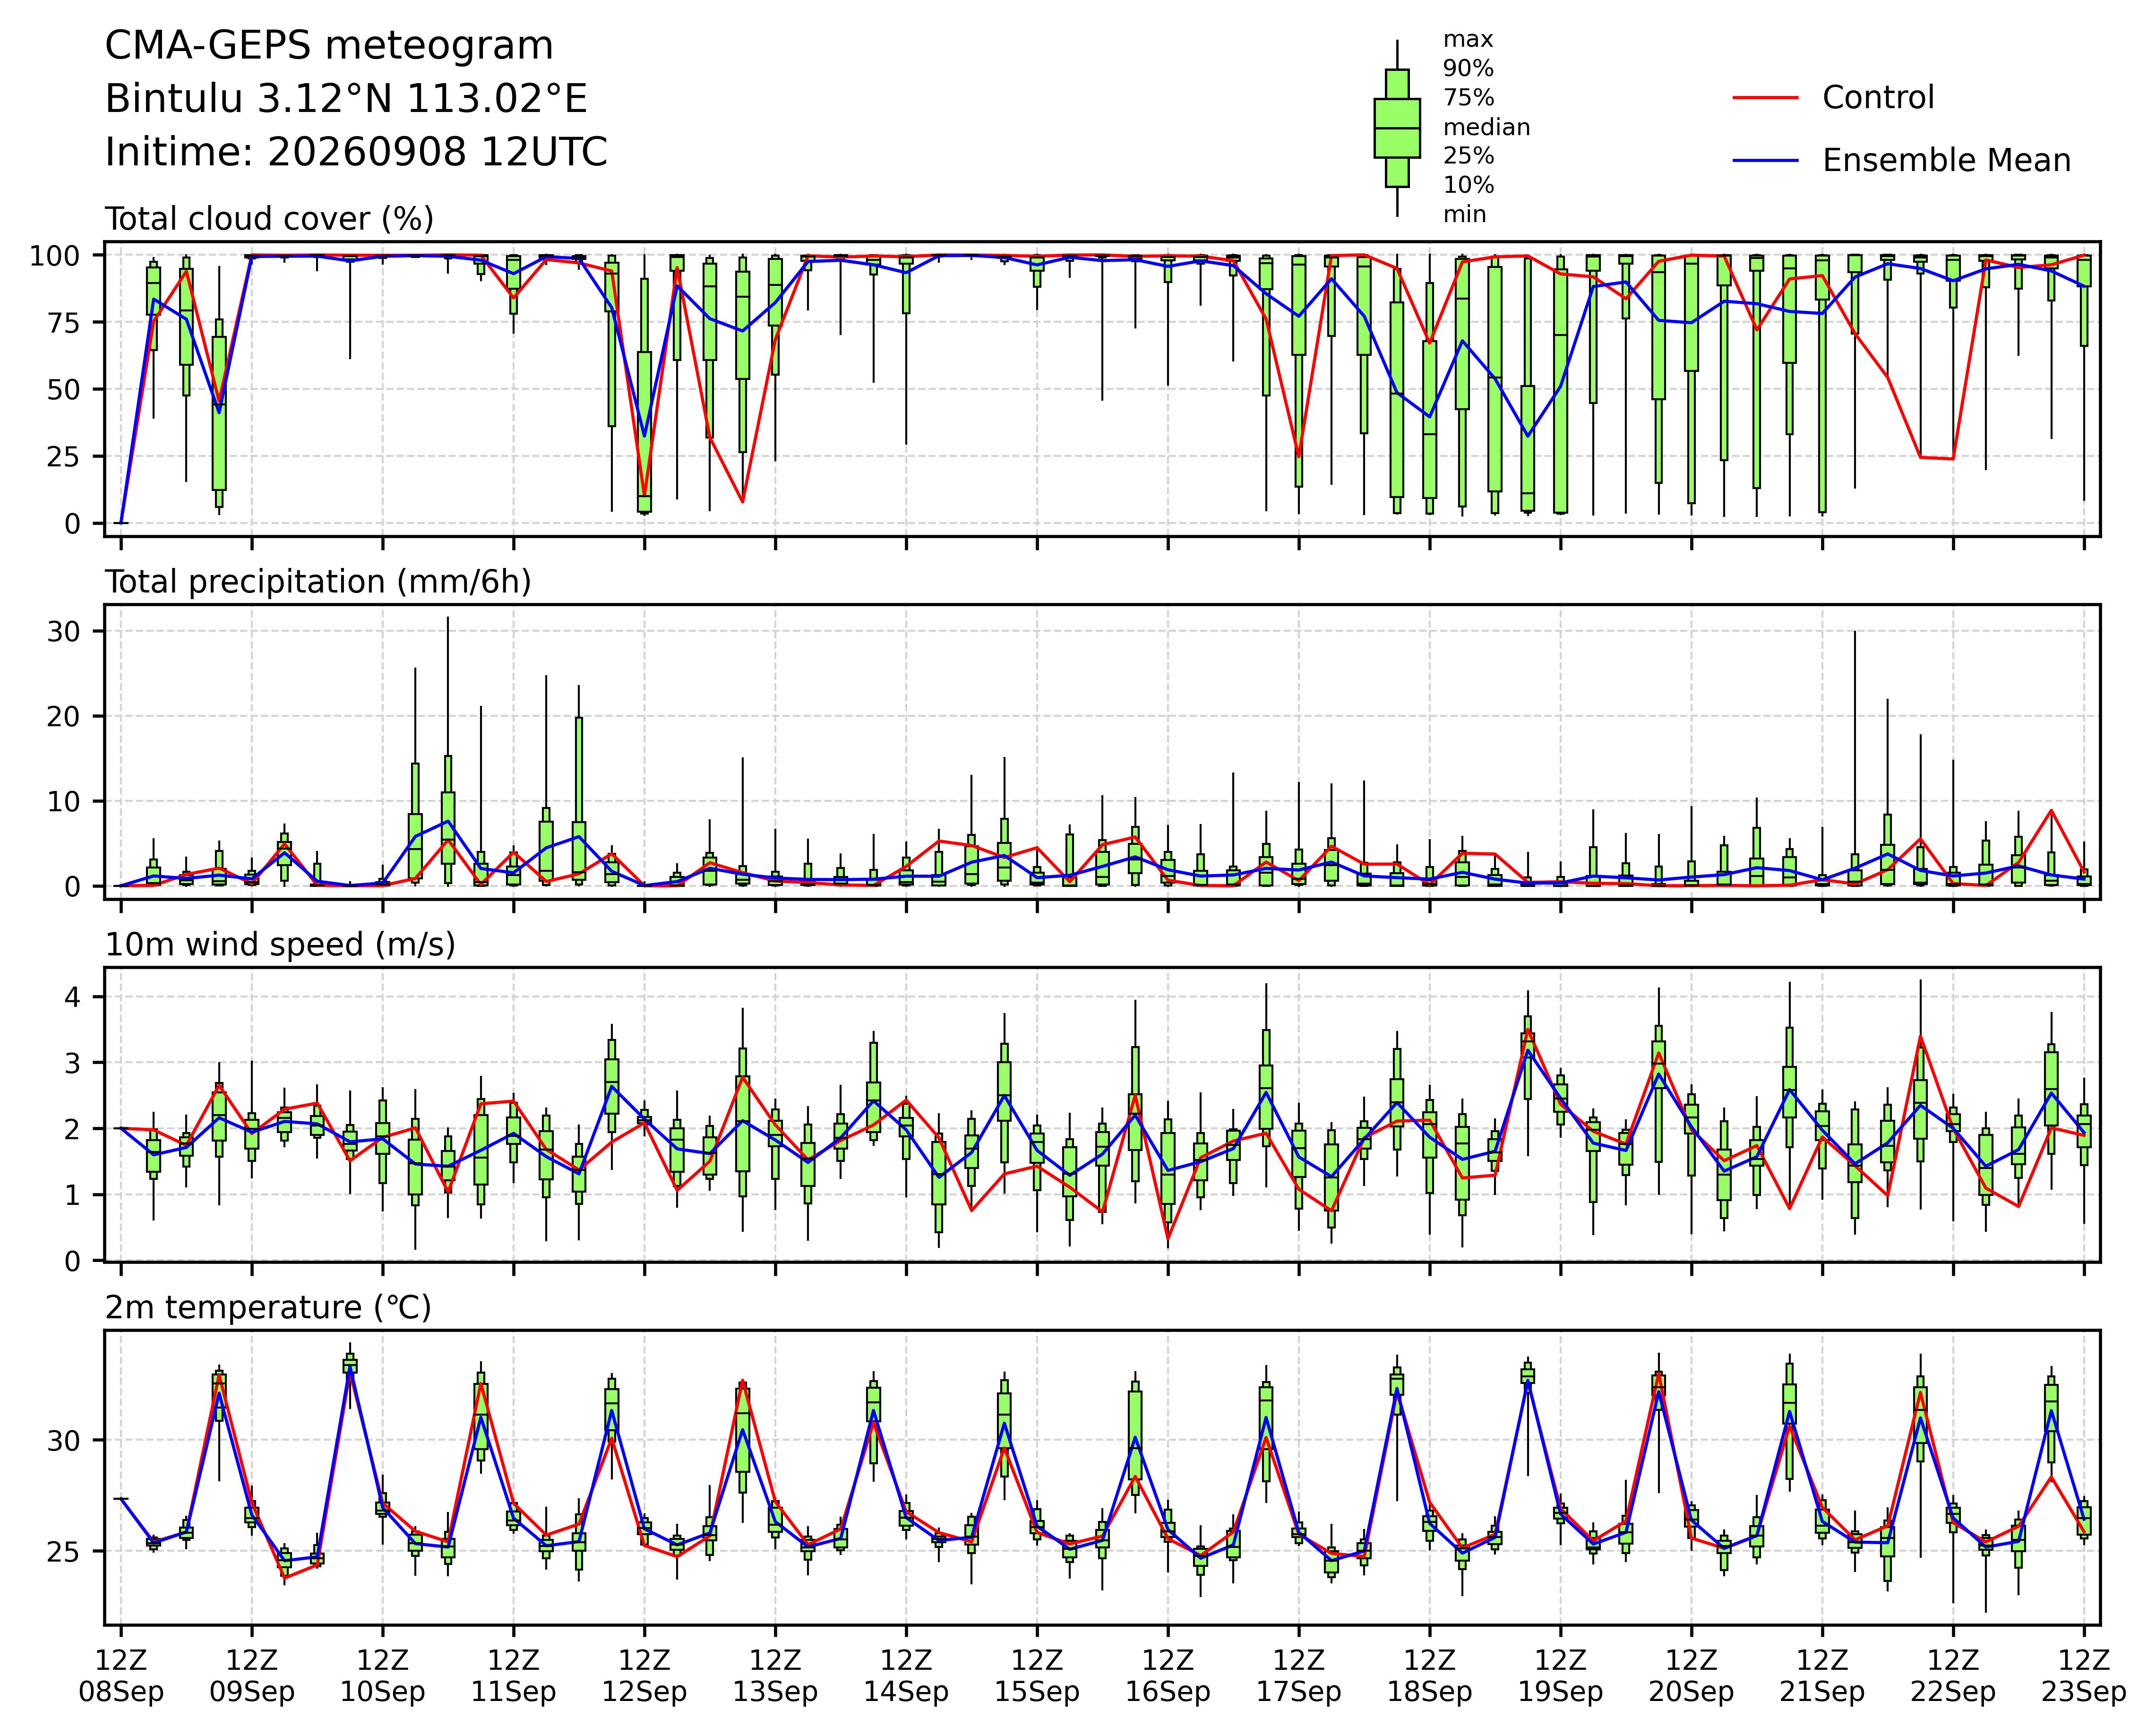Select the Control legend label
Screen dimensions: 2156x1735
pyautogui.click(x=1878, y=98)
